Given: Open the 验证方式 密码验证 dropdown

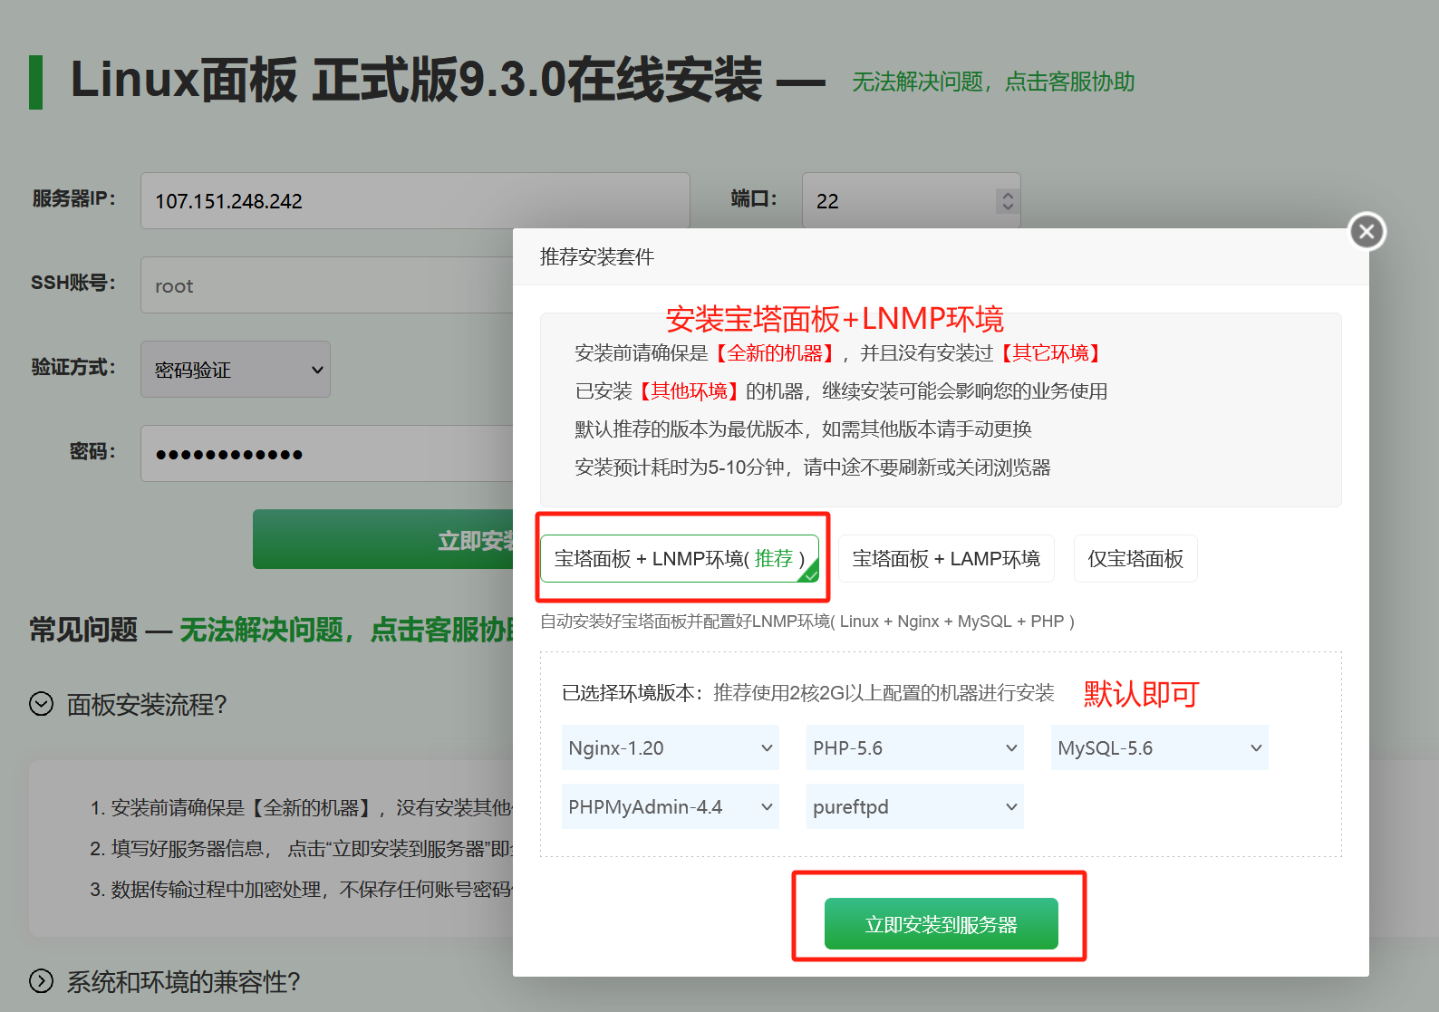Looking at the screenshot, I should 236,369.
